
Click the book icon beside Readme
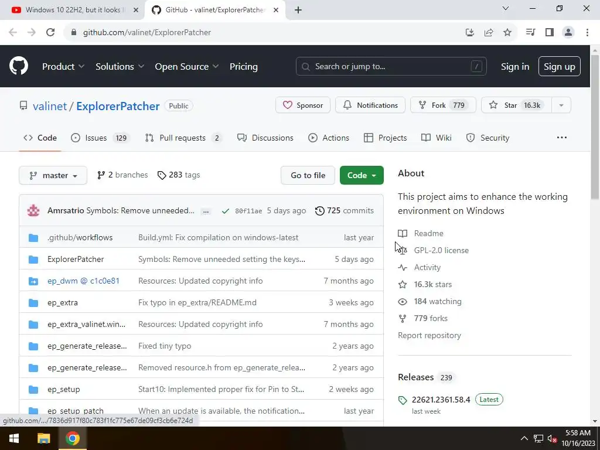(403, 233)
